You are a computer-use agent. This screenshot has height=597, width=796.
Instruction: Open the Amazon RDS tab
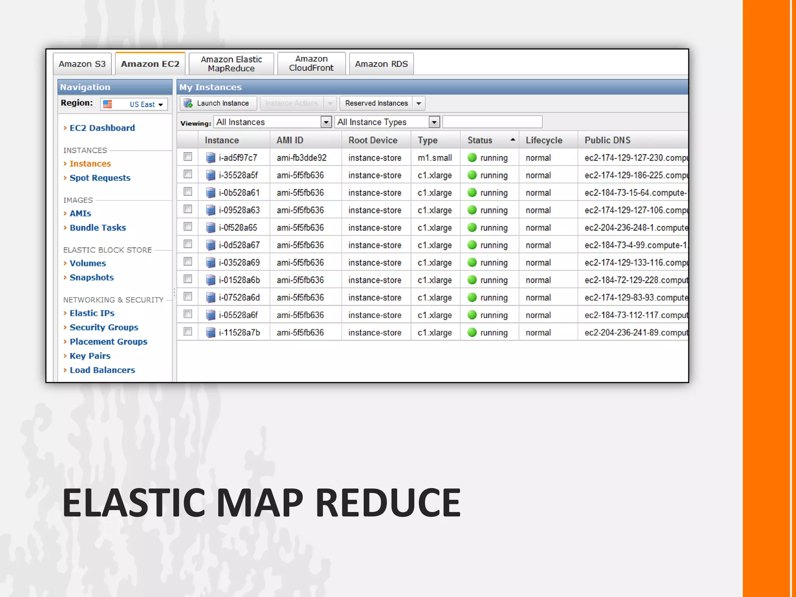click(381, 64)
